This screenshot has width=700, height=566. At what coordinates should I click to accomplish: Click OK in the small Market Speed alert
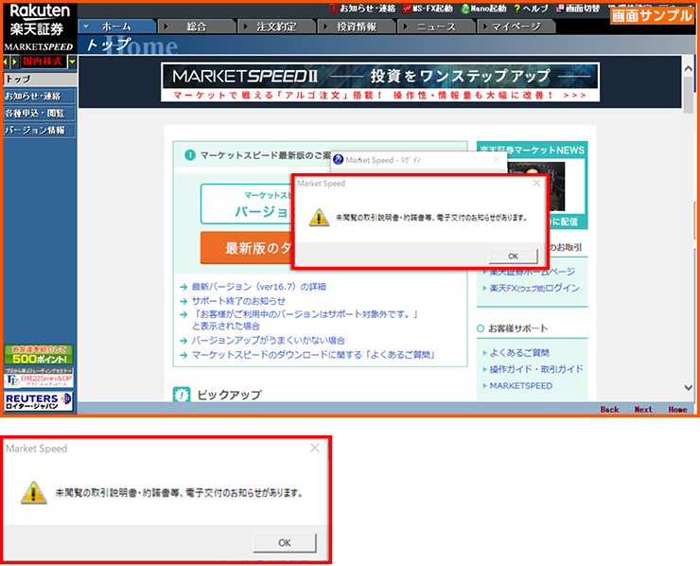click(513, 256)
